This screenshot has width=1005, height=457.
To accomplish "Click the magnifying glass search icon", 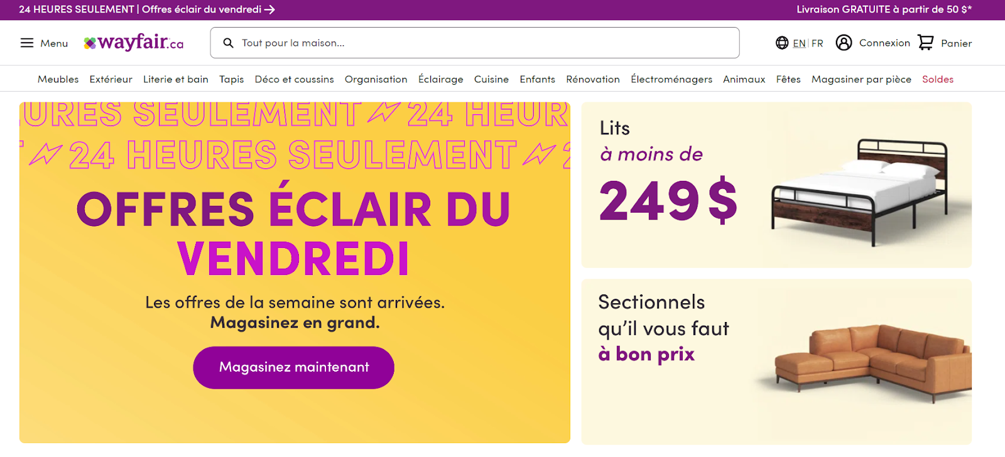I will (229, 43).
